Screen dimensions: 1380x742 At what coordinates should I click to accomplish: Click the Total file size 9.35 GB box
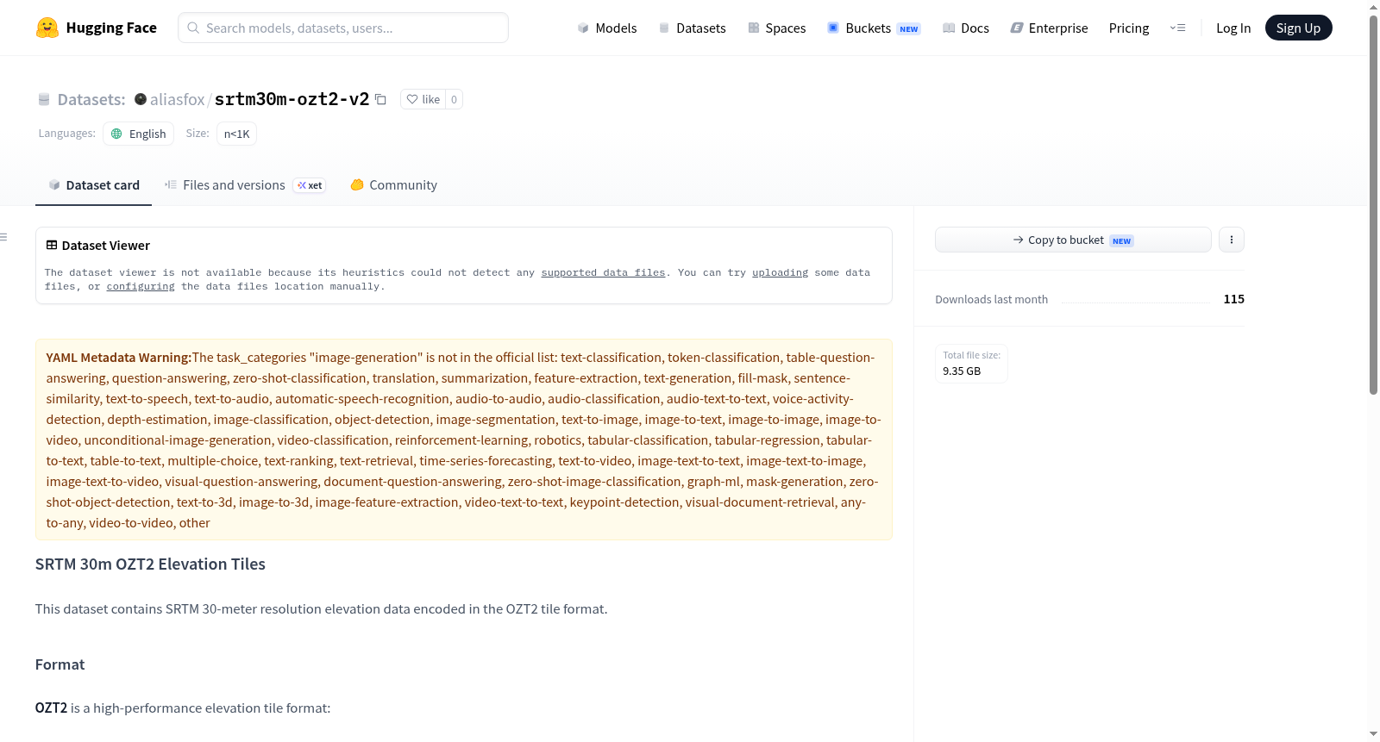(x=971, y=363)
